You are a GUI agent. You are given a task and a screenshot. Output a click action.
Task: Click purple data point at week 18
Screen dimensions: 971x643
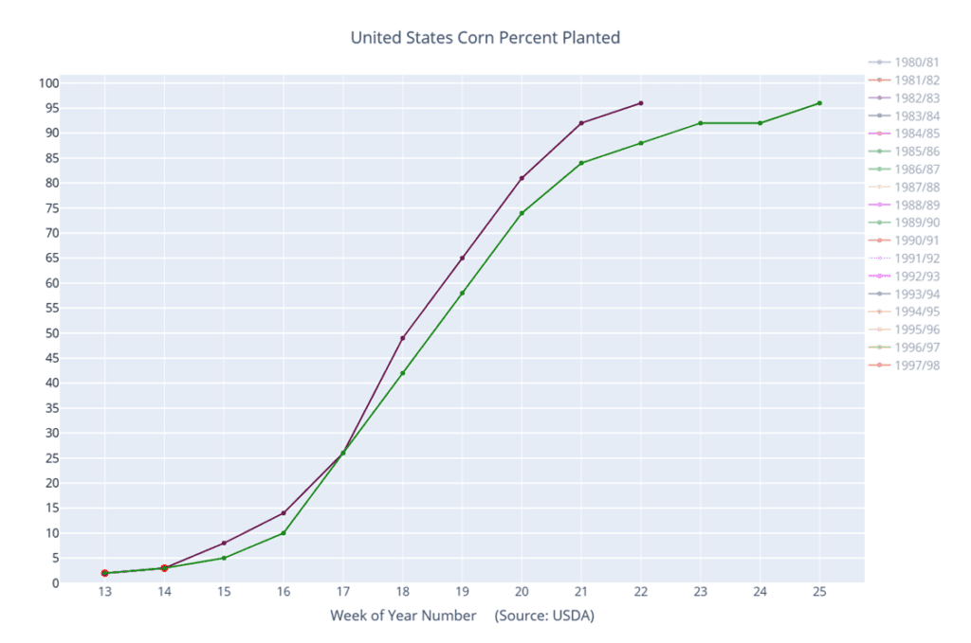coord(402,338)
